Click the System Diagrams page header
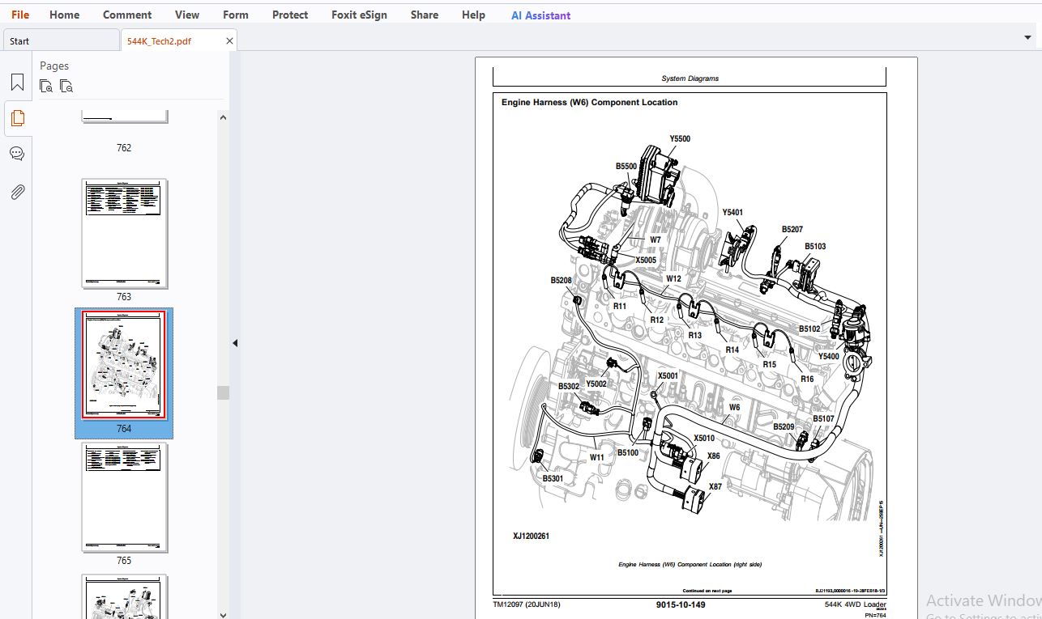Image resolution: width=1042 pixels, height=619 pixels. coord(690,78)
